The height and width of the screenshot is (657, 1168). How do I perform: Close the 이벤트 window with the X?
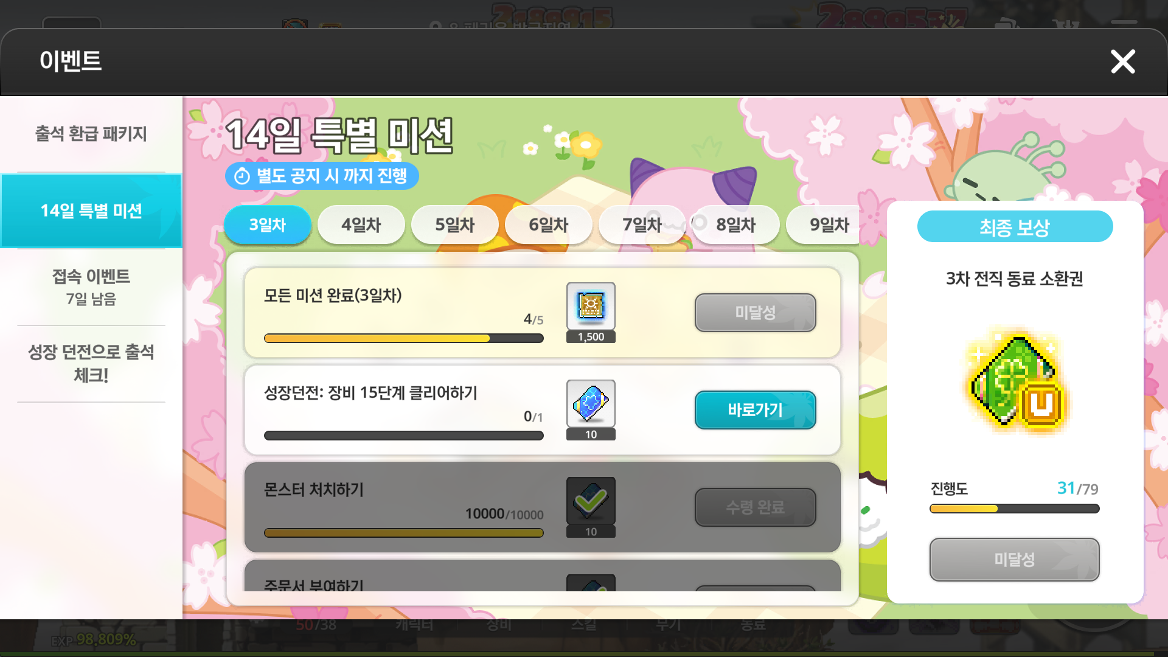pyautogui.click(x=1122, y=61)
